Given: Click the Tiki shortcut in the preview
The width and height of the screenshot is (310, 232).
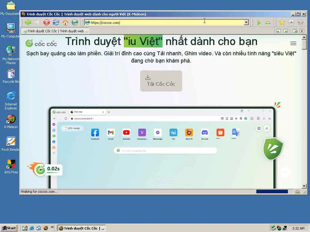Looking at the screenshot, I should (173, 134).
